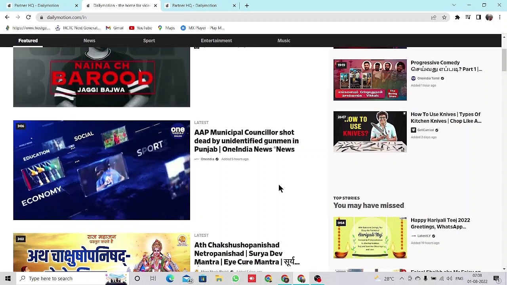This screenshot has width=507, height=285.
Task: Expand tab search chevron in title bar
Action: coord(454,5)
